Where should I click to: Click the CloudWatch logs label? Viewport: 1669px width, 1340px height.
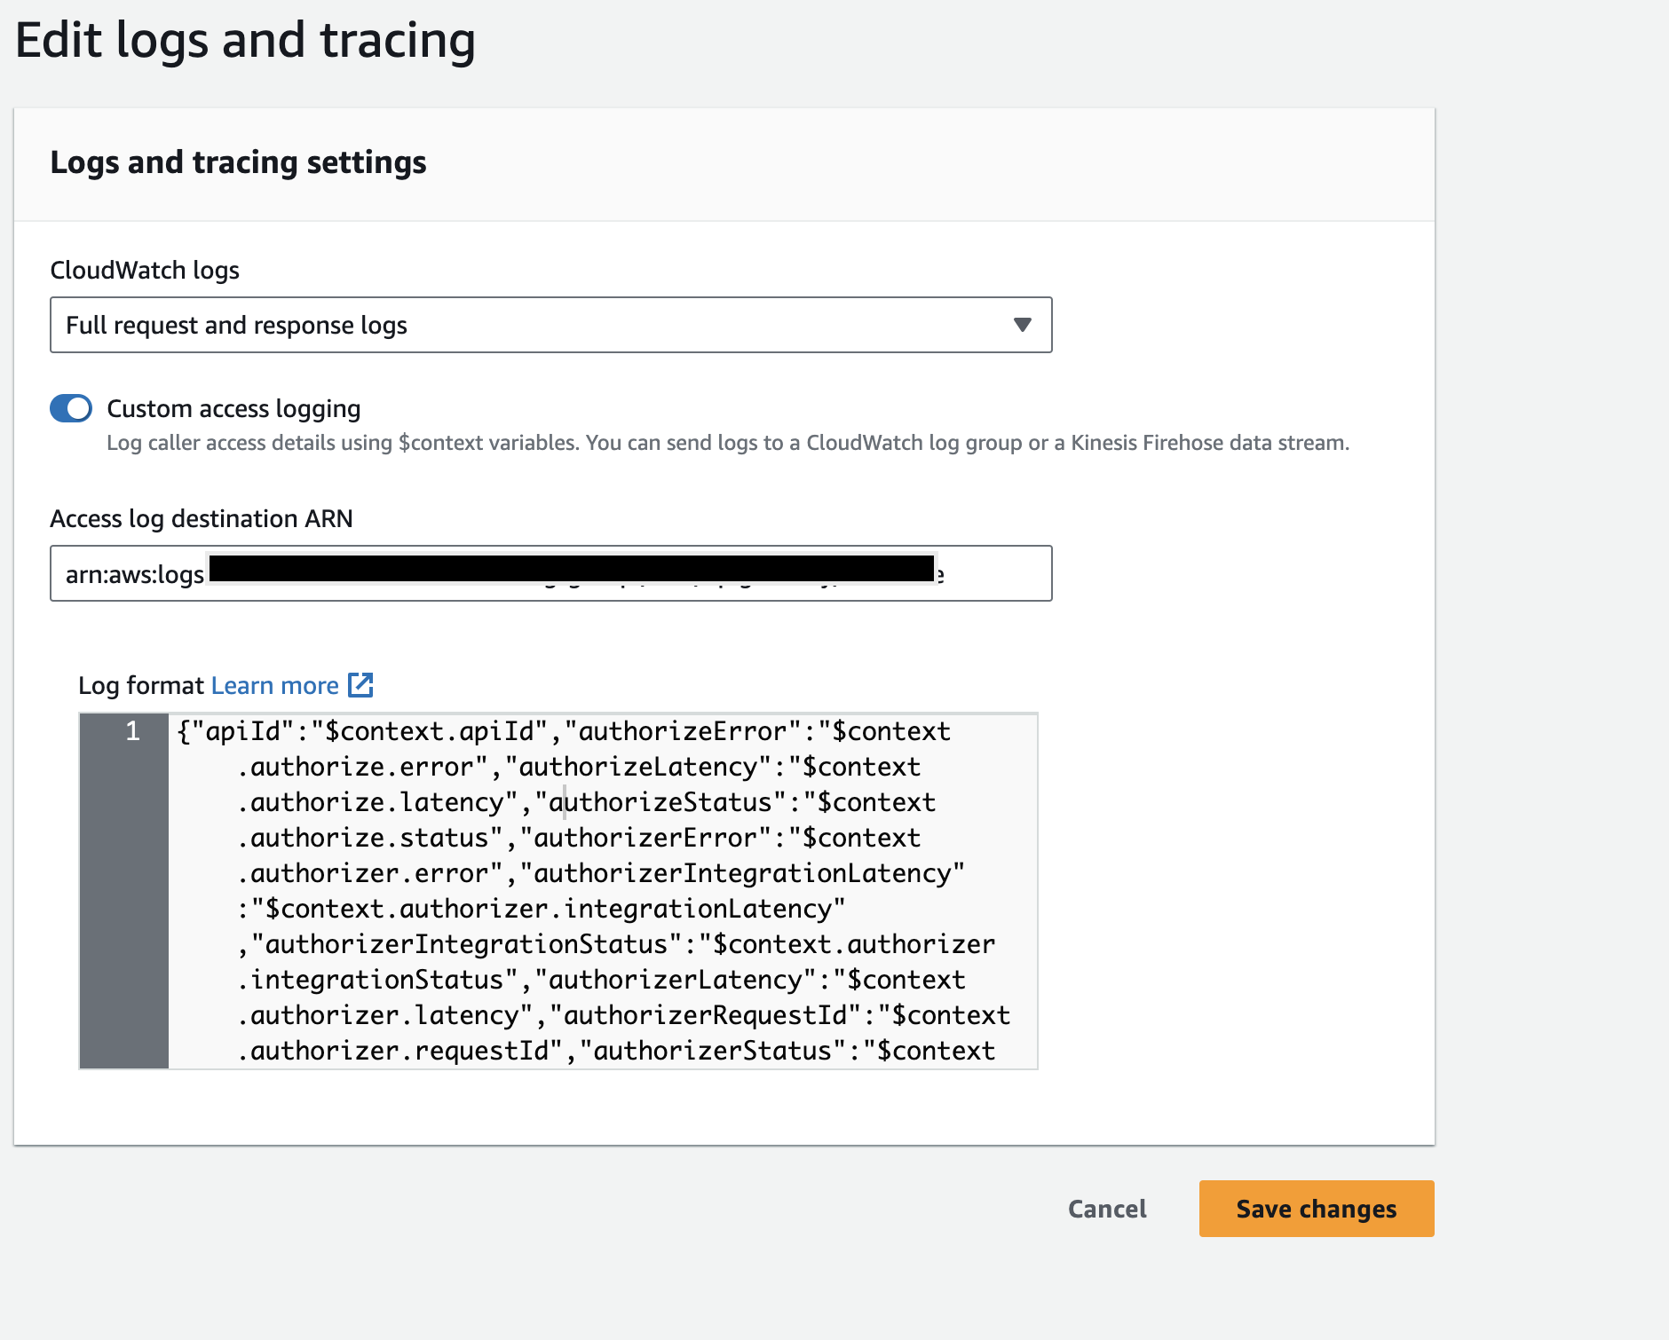(x=146, y=270)
